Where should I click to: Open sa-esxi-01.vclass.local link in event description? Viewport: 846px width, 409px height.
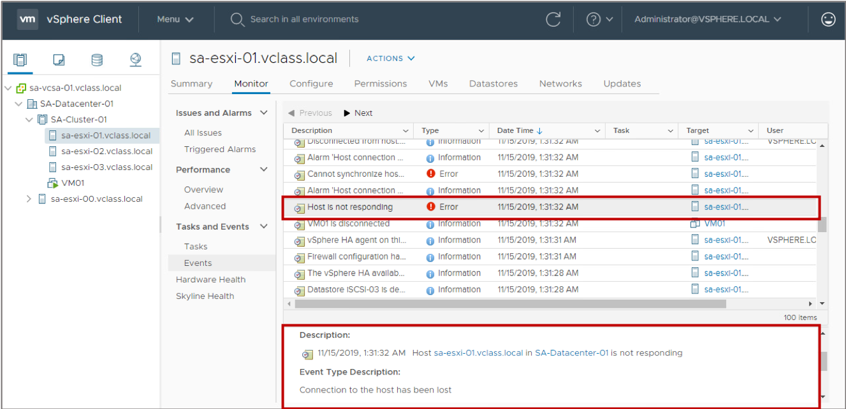point(478,352)
